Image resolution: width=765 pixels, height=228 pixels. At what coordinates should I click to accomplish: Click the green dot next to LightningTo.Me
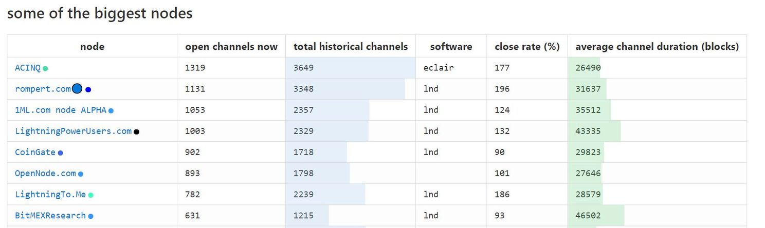tap(91, 195)
